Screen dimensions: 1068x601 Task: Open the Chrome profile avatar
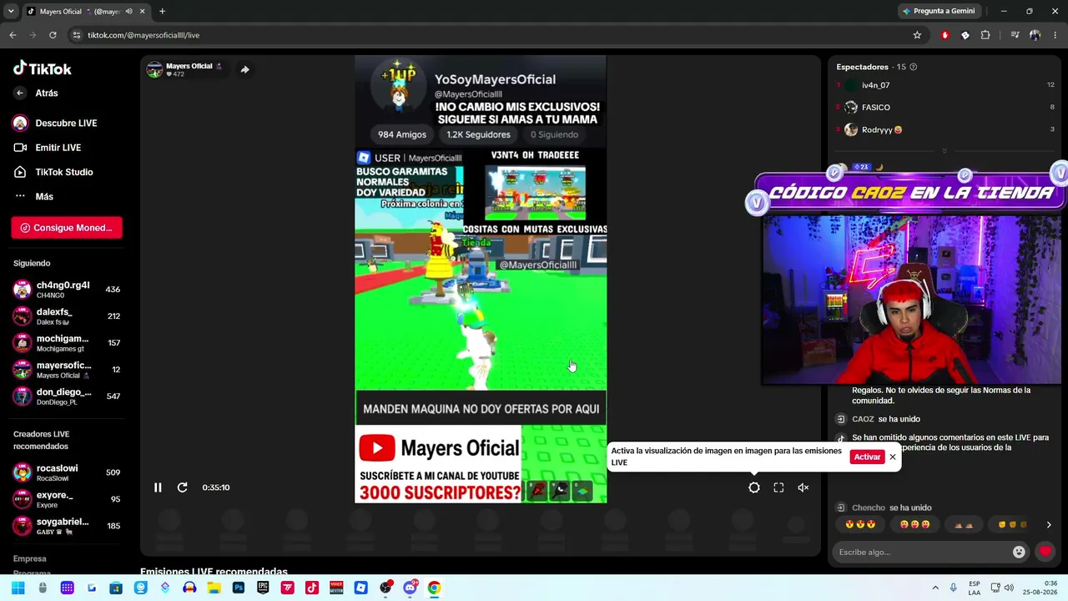point(1035,35)
